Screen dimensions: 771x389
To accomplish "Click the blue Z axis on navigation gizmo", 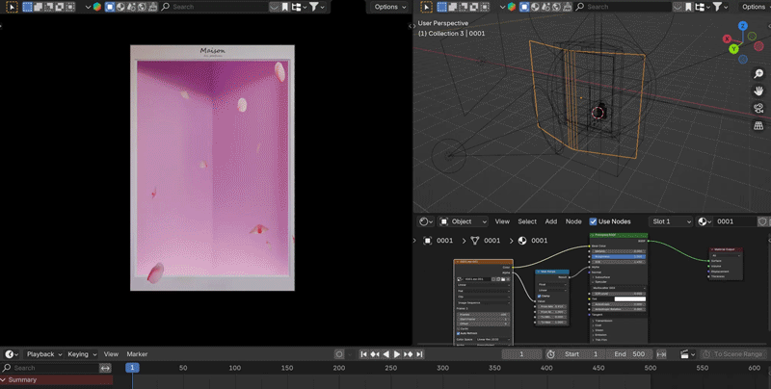I will pyautogui.click(x=742, y=26).
